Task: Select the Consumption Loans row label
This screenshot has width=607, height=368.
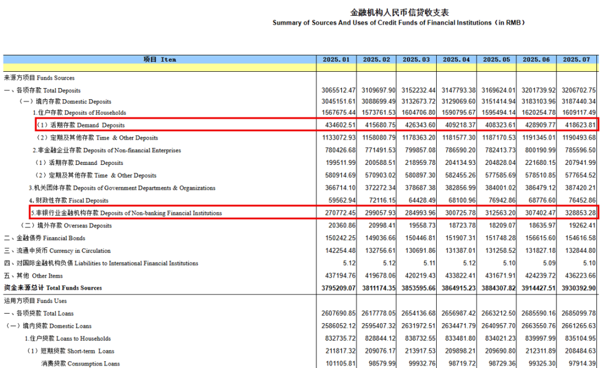Action: click(x=80, y=364)
